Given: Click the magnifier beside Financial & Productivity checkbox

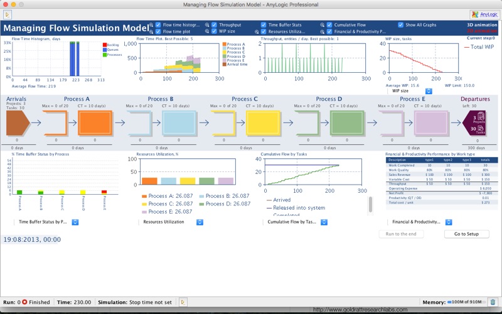Looking at the screenshot, I should [x=323, y=32].
